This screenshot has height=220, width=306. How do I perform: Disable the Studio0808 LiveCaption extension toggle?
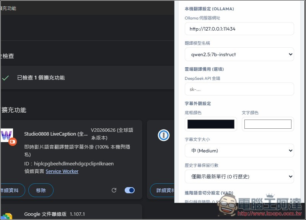130,190
